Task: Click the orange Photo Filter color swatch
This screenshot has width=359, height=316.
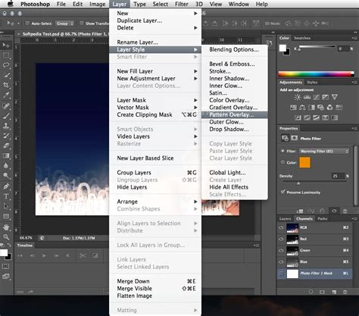Action: 304,162
